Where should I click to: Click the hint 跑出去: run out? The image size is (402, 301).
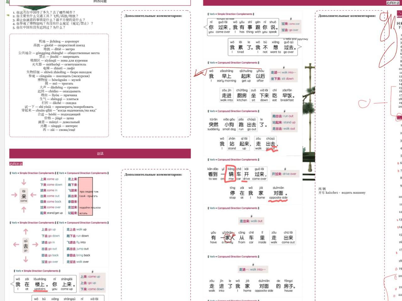(283, 116)
